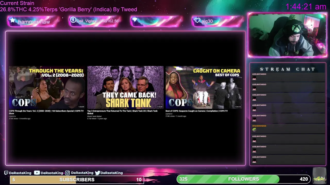Click the 1:44:21 am clock

pos(306,7)
